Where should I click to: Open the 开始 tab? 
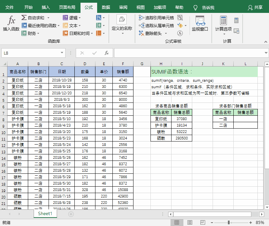pos(28,7)
